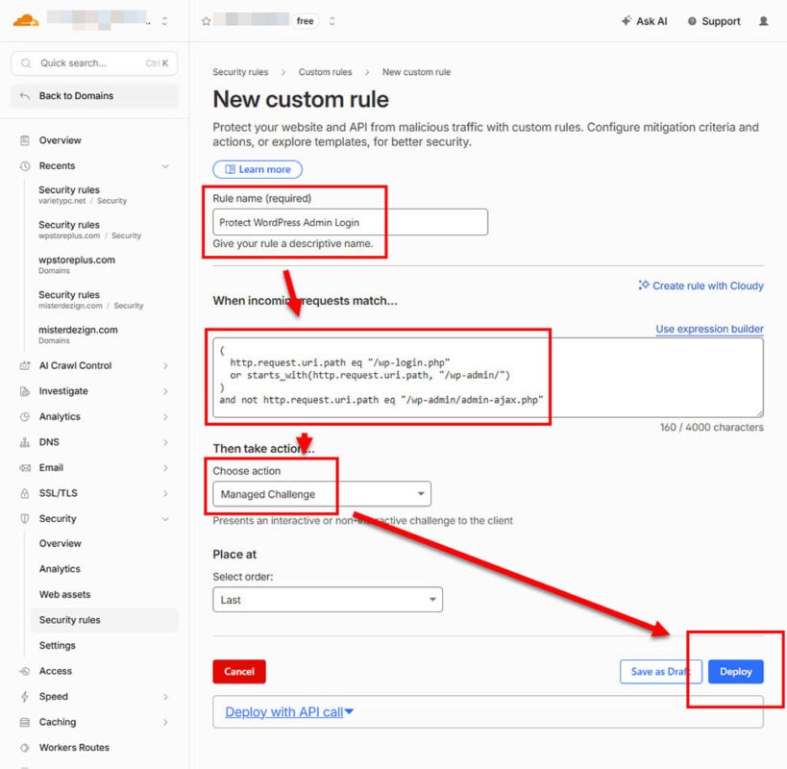The height and width of the screenshot is (769, 787).
Task: Click the AI Crawl Control icon
Action: (x=25, y=366)
